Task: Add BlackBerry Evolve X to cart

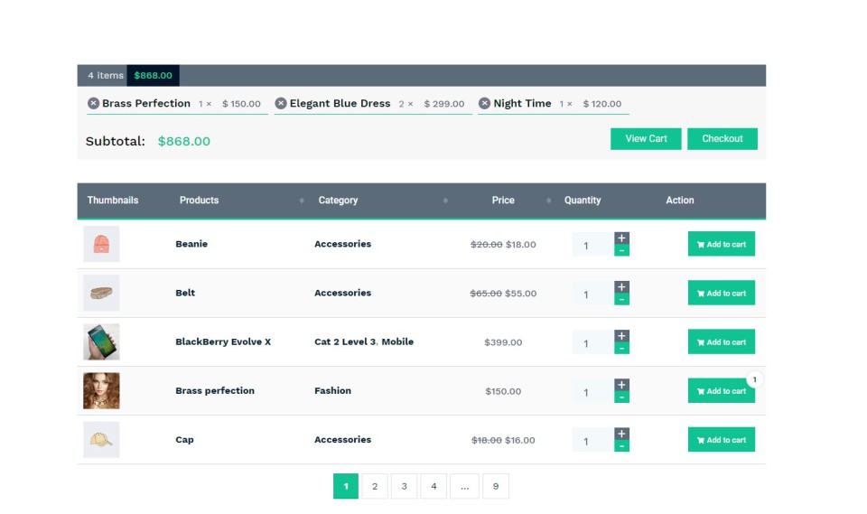Action: pos(721,342)
